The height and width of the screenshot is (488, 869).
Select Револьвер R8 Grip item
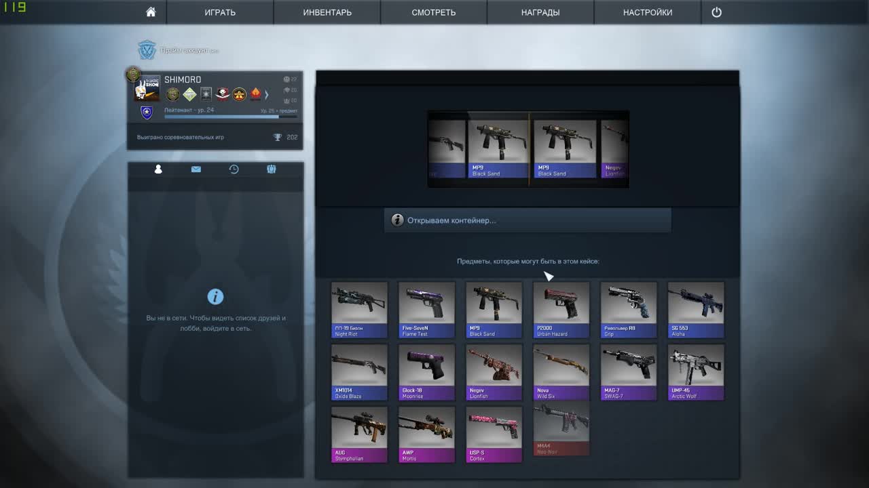tap(629, 310)
